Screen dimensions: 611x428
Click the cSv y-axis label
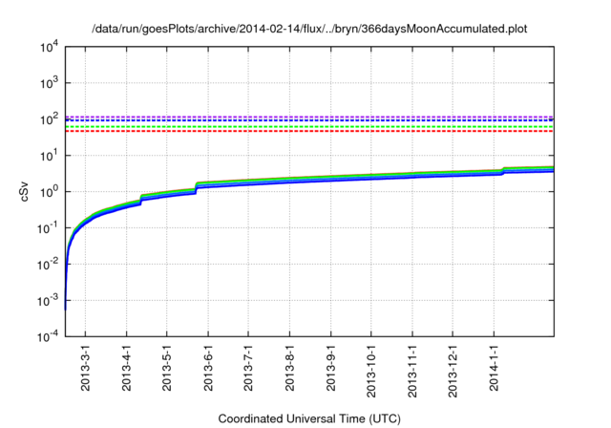point(26,191)
